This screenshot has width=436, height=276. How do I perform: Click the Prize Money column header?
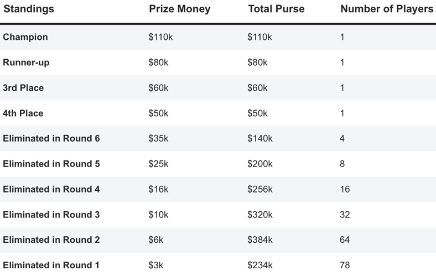tap(180, 9)
